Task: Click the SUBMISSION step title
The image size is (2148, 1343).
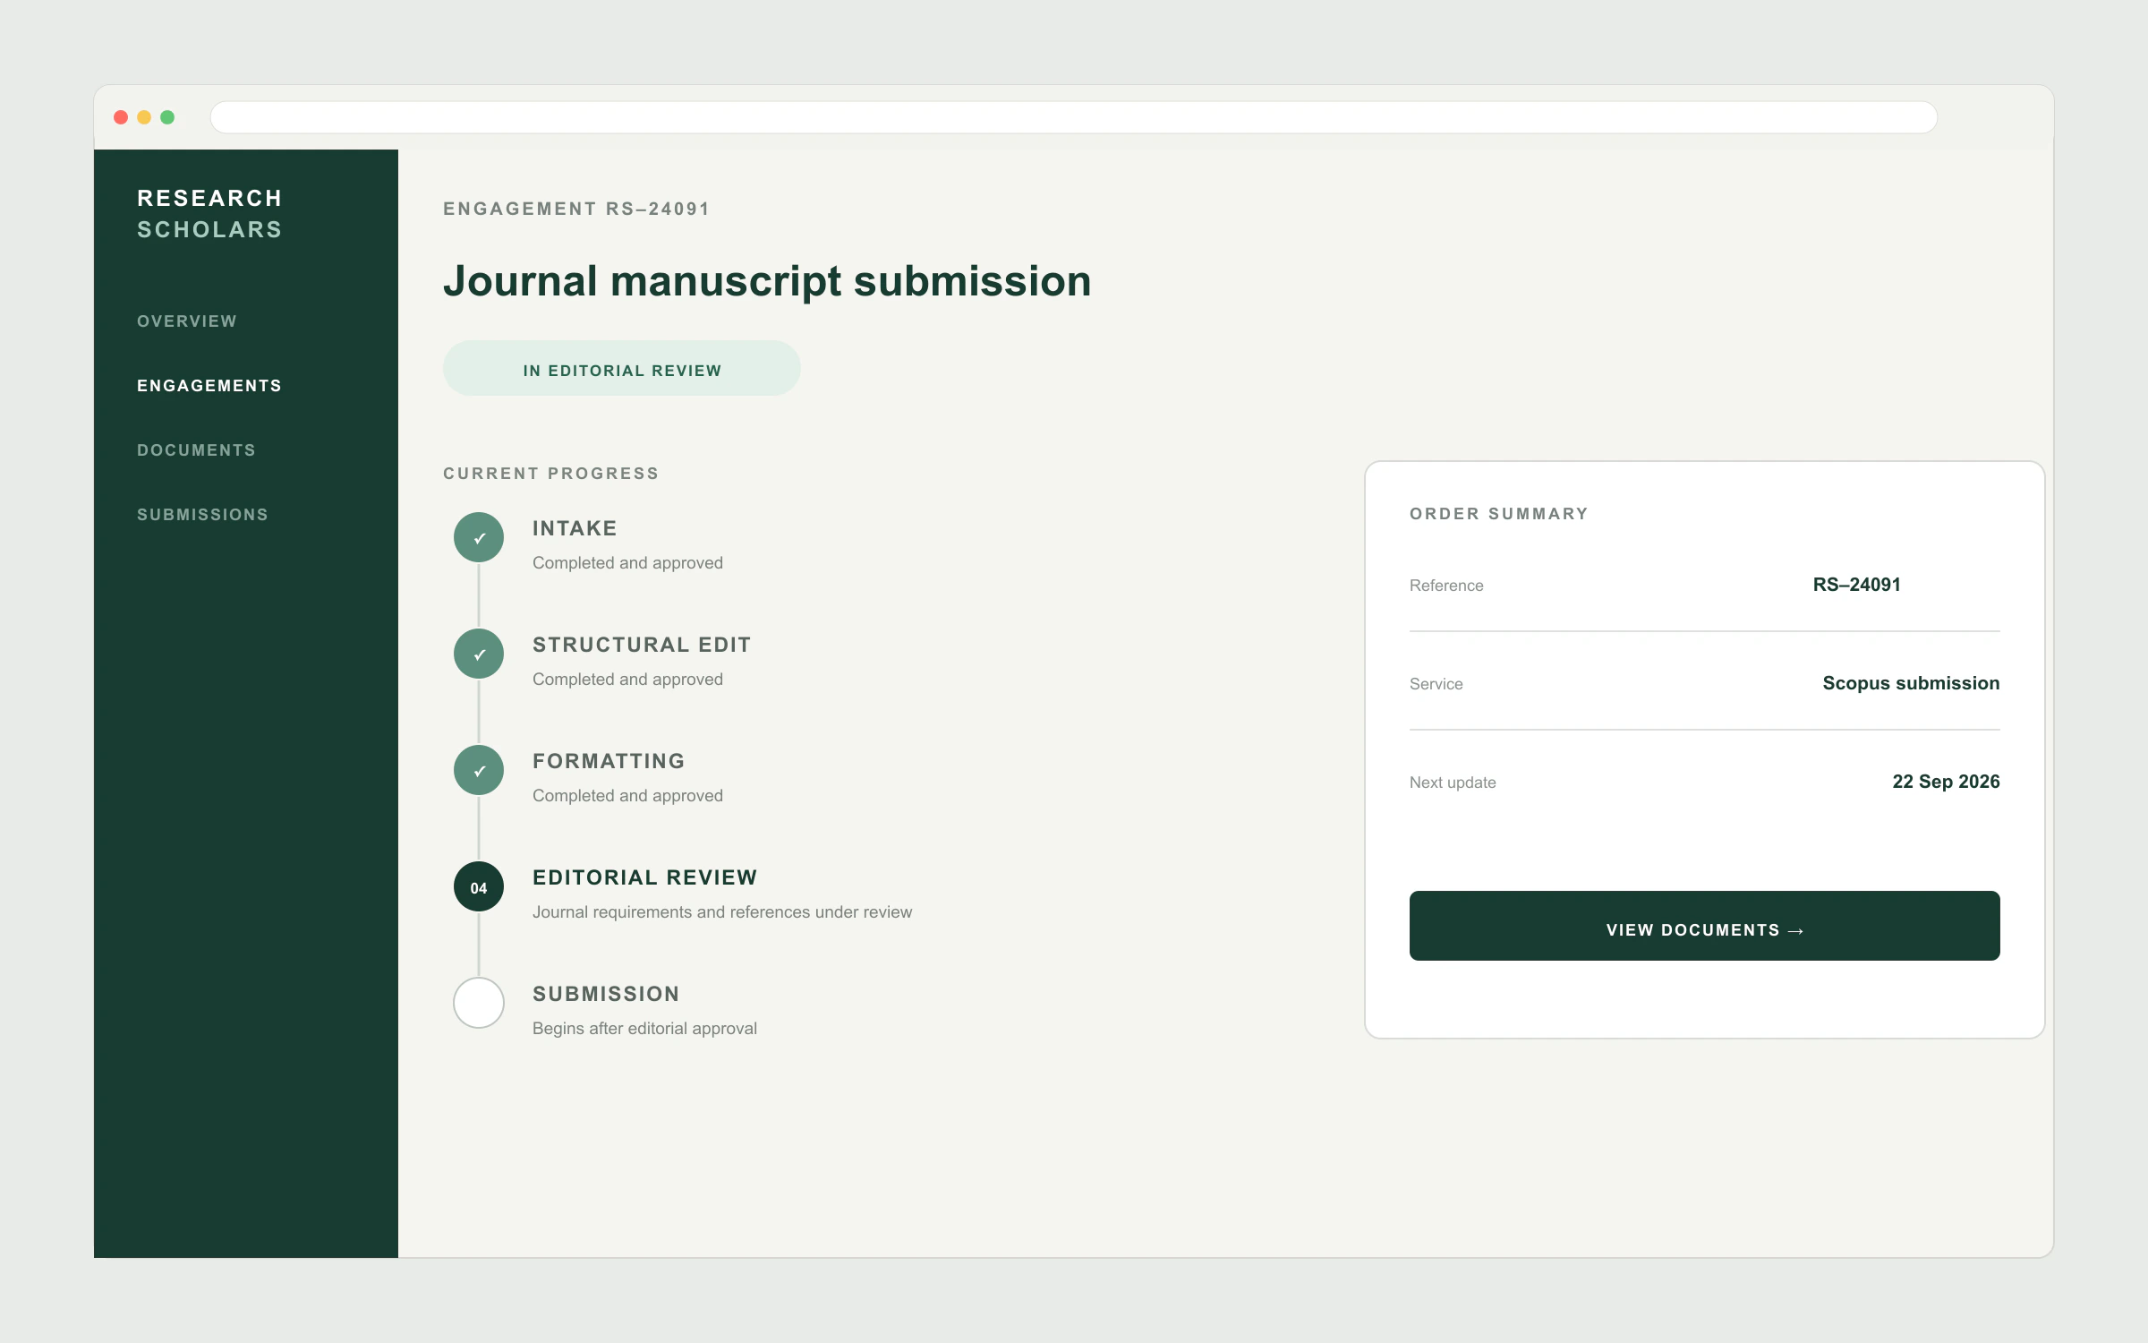Action: point(606,994)
